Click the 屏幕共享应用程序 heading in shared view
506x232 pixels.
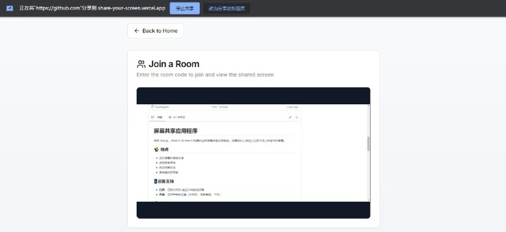176,131
